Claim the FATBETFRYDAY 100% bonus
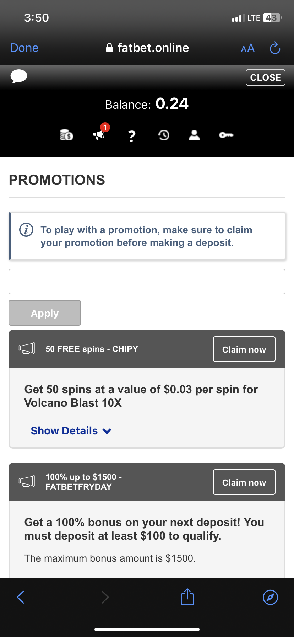 pos(244,482)
